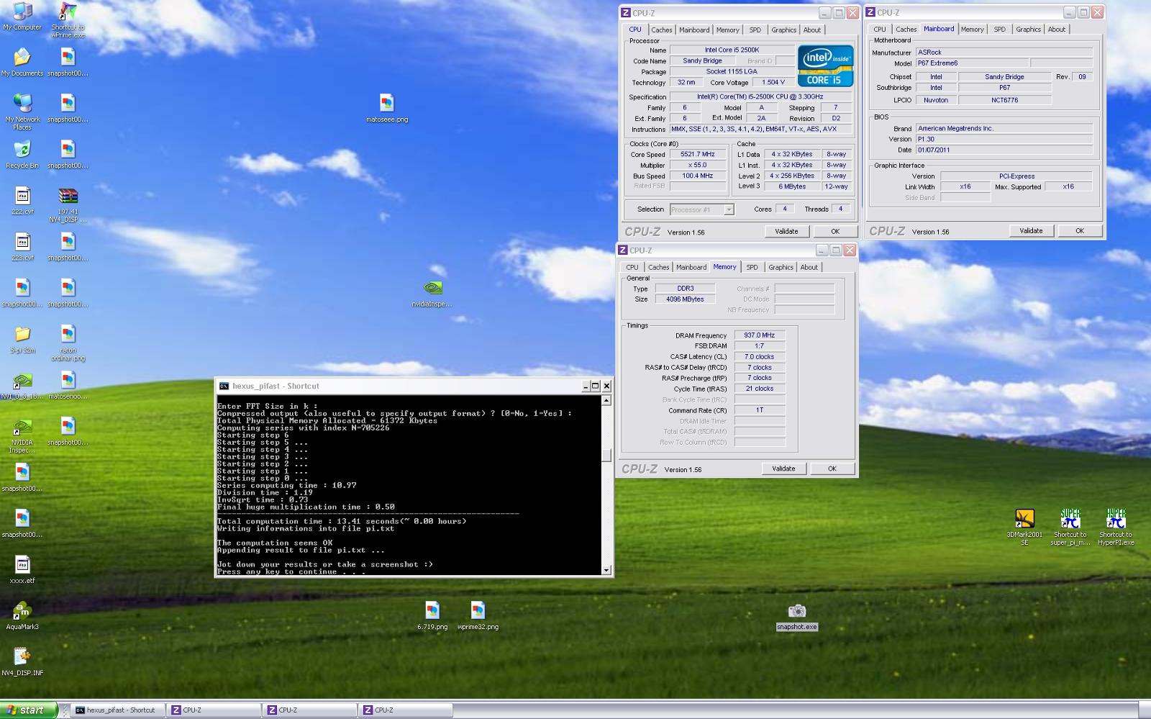Click the Multiplier value x 55.0
The height and width of the screenshot is (719, 1151).
[698, 165]
